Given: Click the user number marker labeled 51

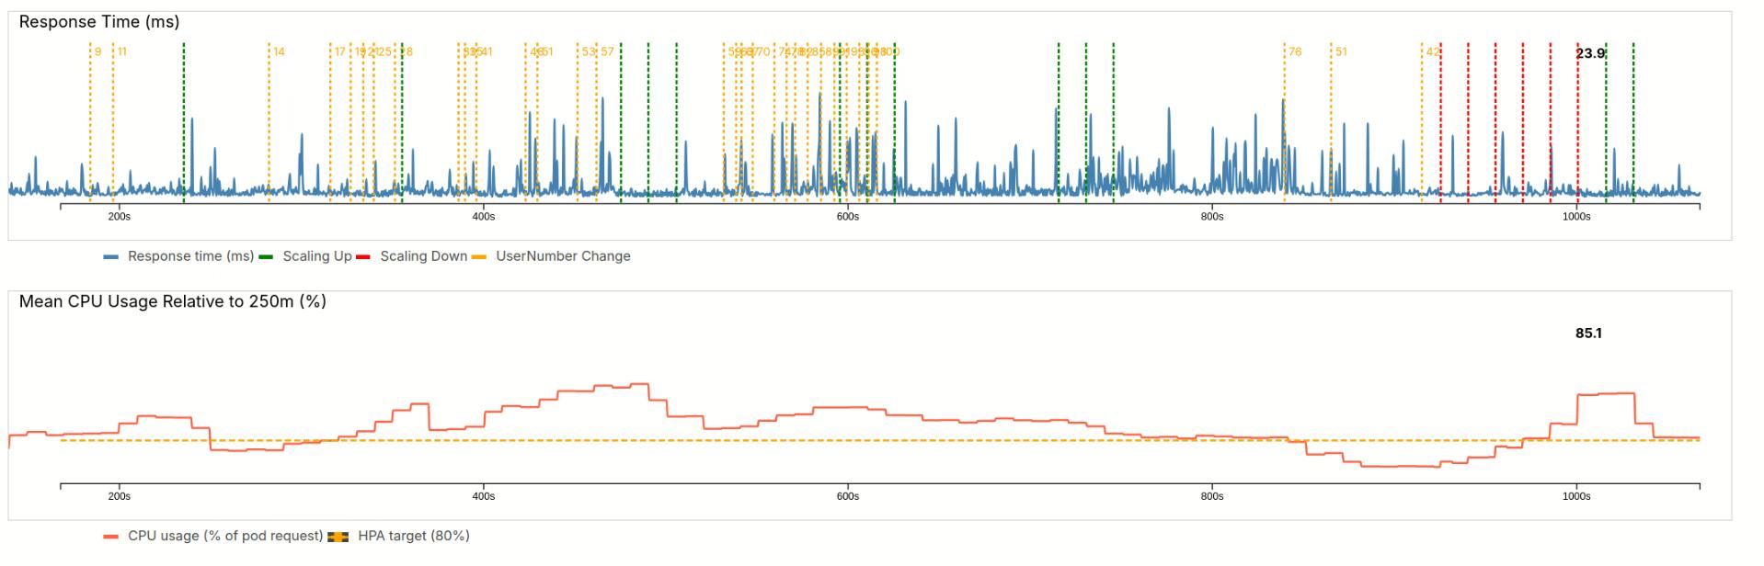Looking at the screenshot, I should [1341, 52].
